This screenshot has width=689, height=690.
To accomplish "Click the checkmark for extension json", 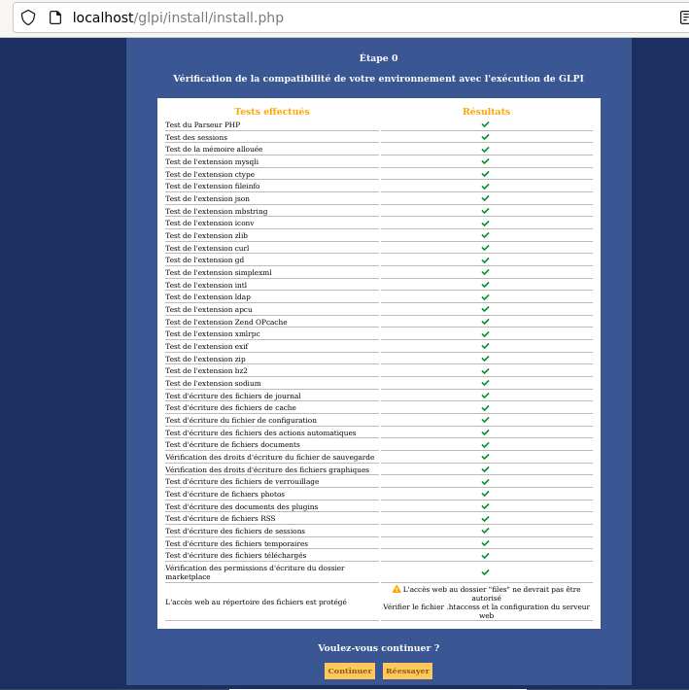I will click(x=485, y=198).
